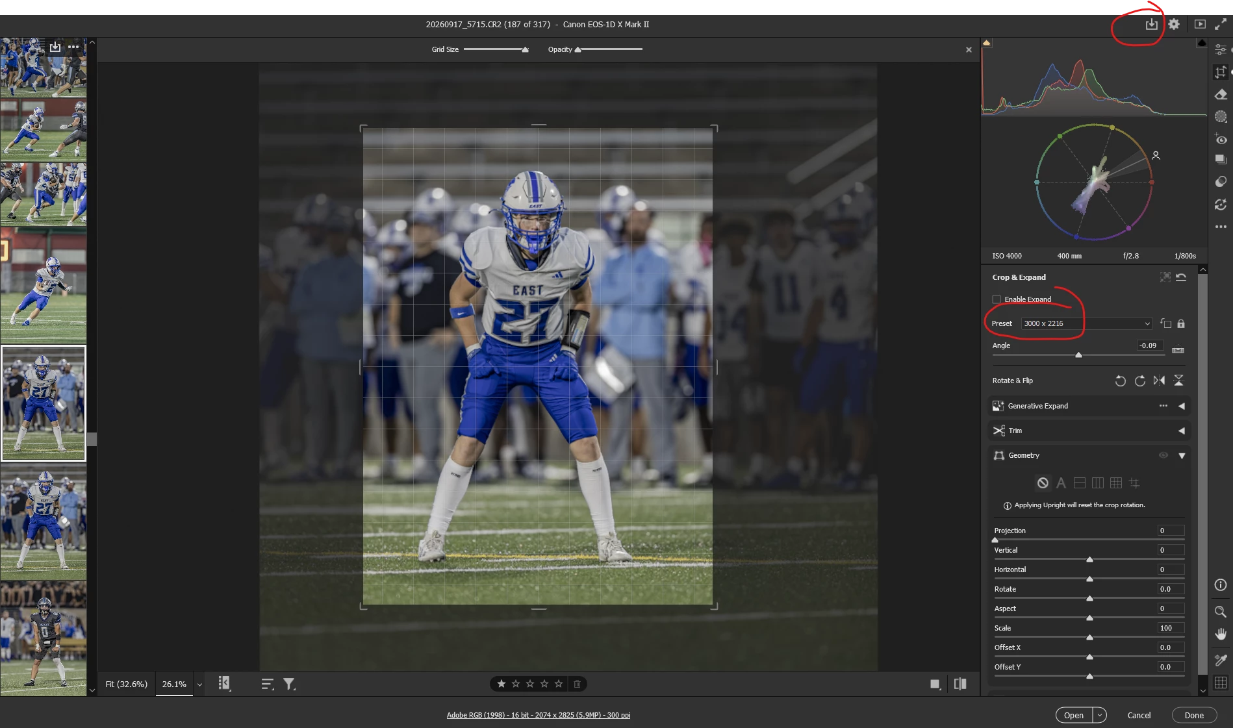The image size is (1233, 728).
Task: Select the dark jersey player thumbnail
Action: [x=44, y=639]
